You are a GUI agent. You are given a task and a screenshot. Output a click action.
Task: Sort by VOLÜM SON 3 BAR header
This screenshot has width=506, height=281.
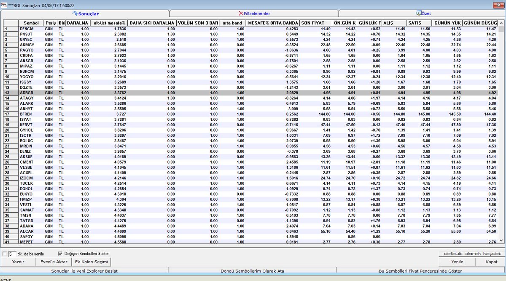(198, 23)
